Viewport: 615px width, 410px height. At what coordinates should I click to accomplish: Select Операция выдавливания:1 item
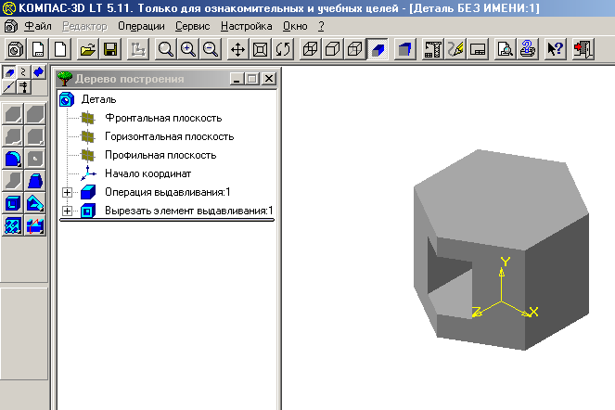point(168,192)
